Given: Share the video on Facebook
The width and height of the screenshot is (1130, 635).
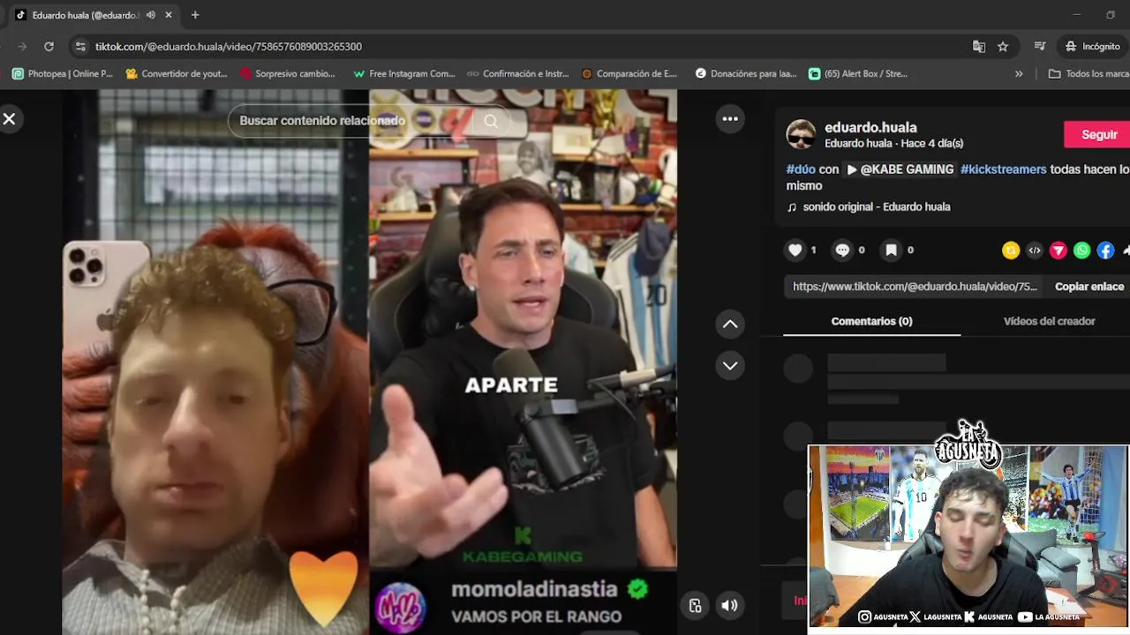Looking at the screenshot, I should point(1105,250).
